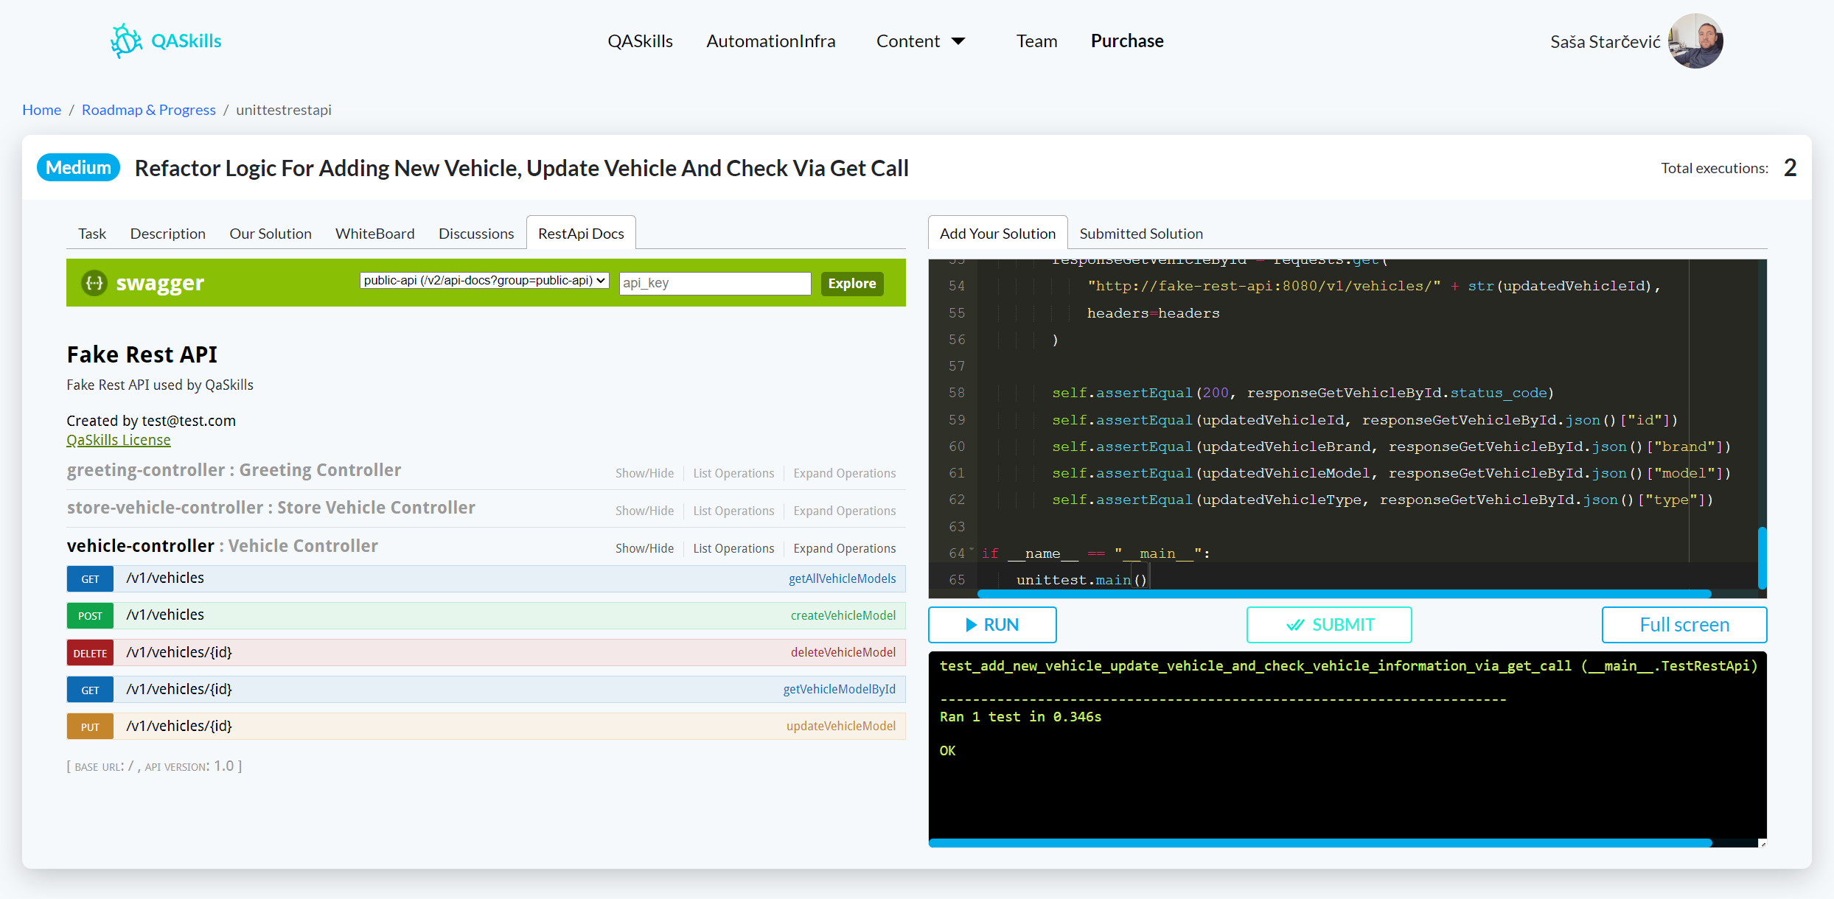Open editor in Full screen
This screenshot has height=899, width=1834.
pos(1684,625)
